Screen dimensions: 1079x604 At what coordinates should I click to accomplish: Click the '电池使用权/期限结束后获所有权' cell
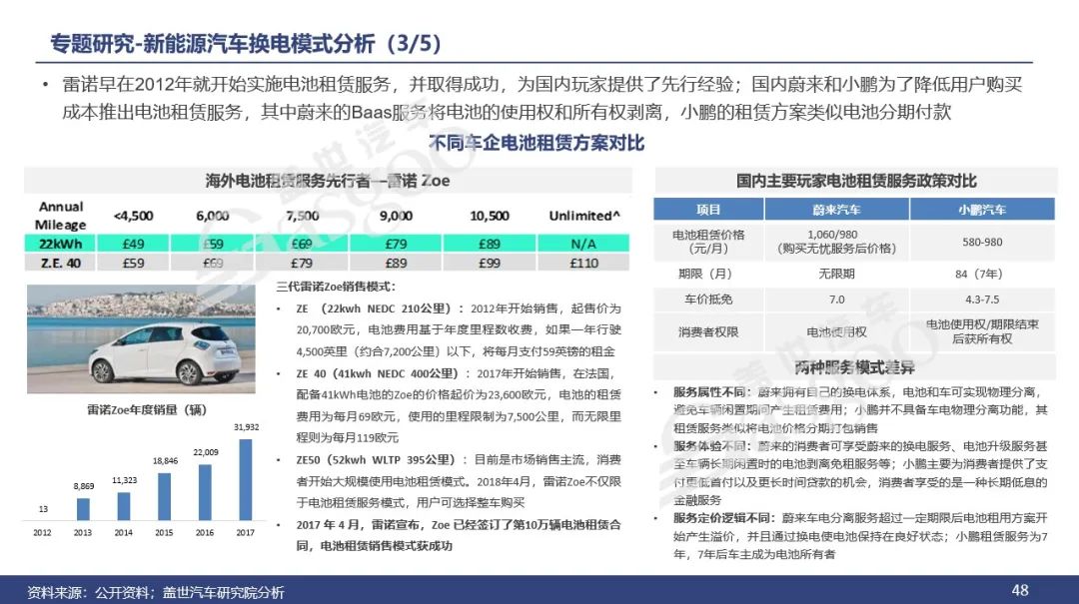[x=982, y=331]
